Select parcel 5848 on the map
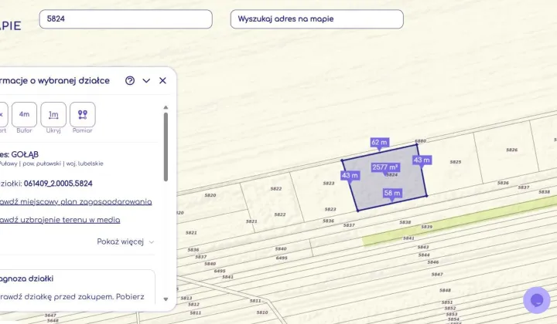 (x=445, y=290)
